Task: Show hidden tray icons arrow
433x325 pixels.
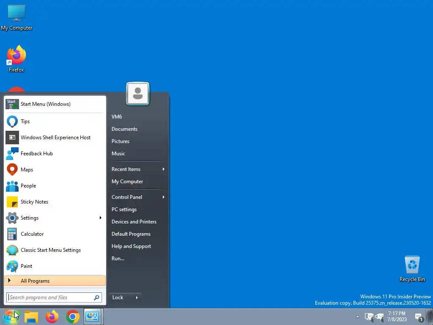Action: coord(357,317)
